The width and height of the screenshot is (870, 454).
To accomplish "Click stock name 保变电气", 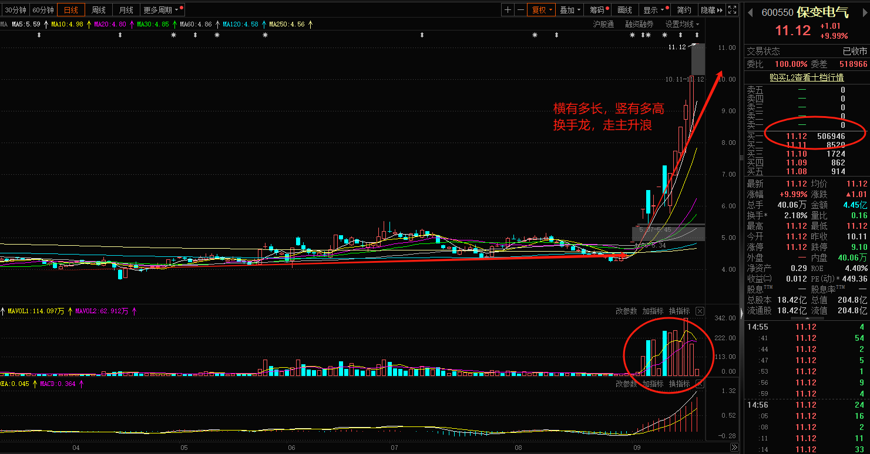I will pos(823,12).
